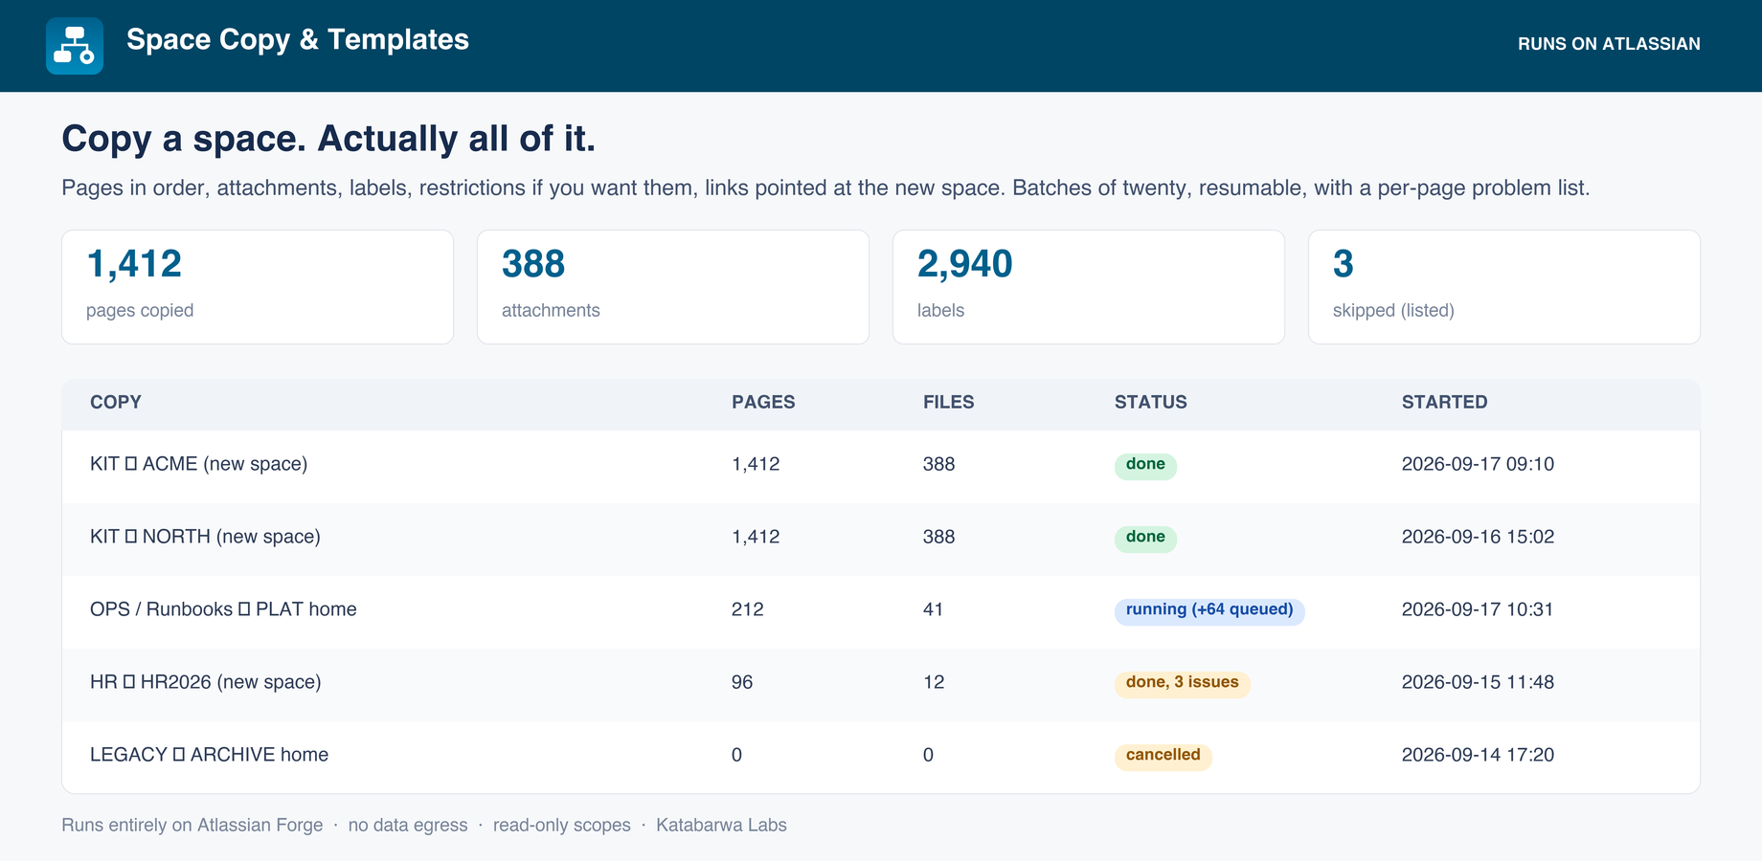Click the Space Copy & Templates title
The width and height of the screenshot is (1762, 861).
(298, 40)
